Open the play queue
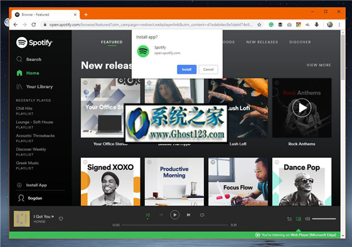This screenshot has width=352, height=247. click(x=290, y=219)
